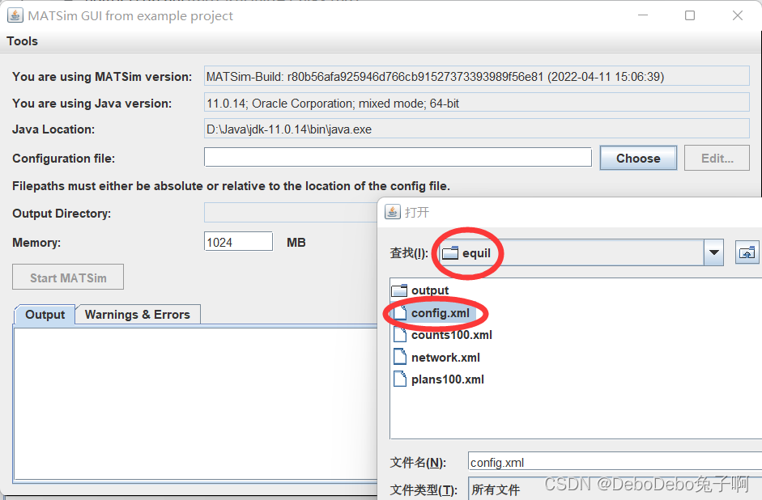
Task: Click the Memory field showing 1024
Action: pos(238,242)
